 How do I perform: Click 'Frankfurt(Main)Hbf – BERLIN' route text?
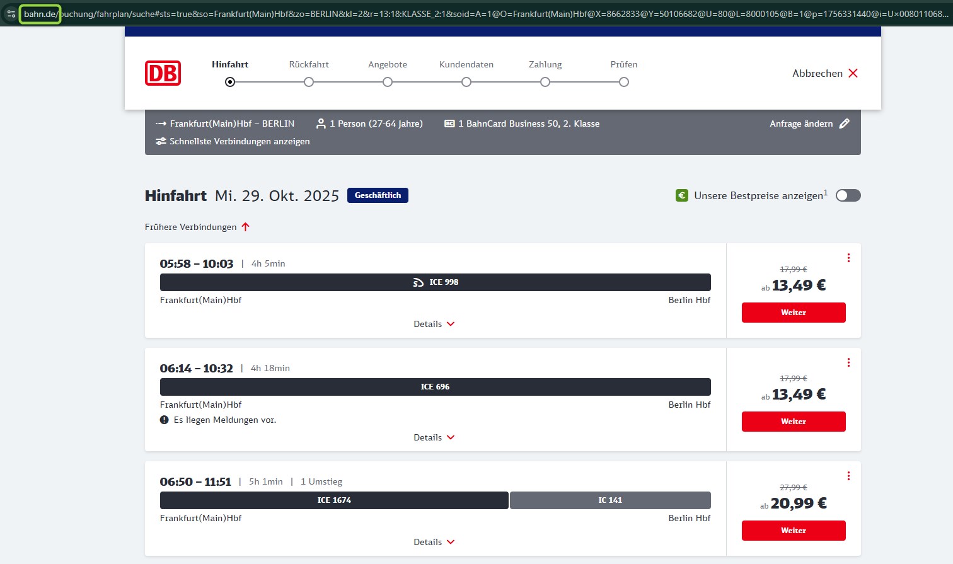click(x=232, y=124)
